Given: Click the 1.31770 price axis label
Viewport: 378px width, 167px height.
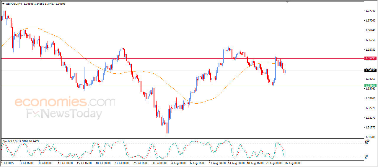Looking at the screenshot, I should coord(370,128).
